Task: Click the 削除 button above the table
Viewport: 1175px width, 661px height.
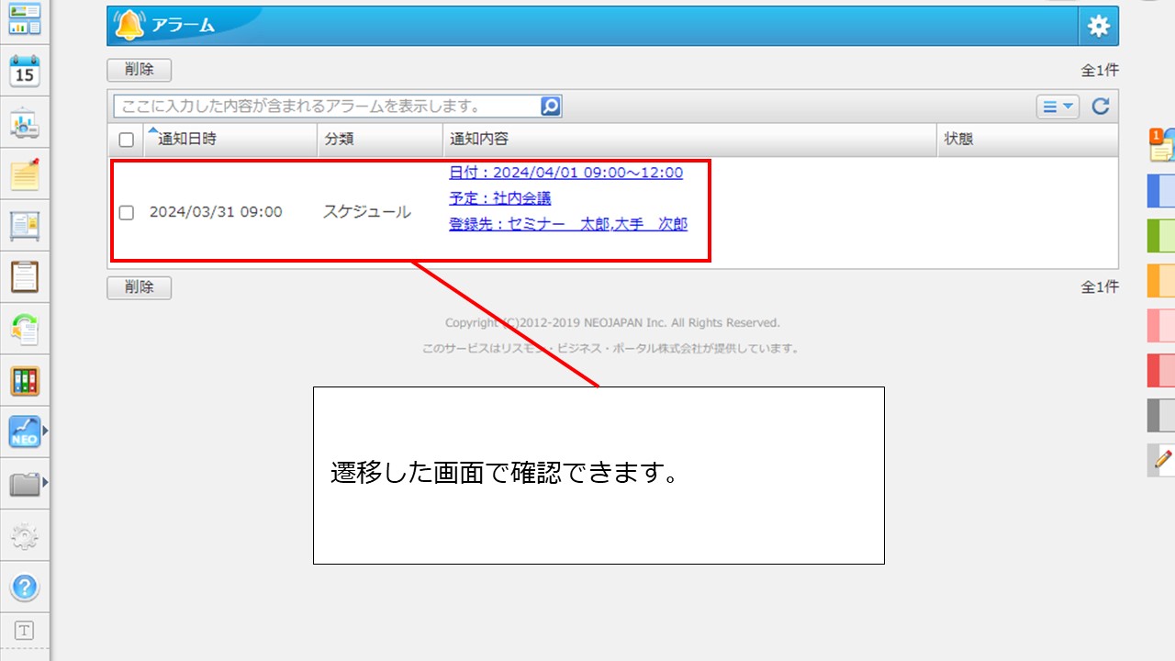Action: (139, 70)
